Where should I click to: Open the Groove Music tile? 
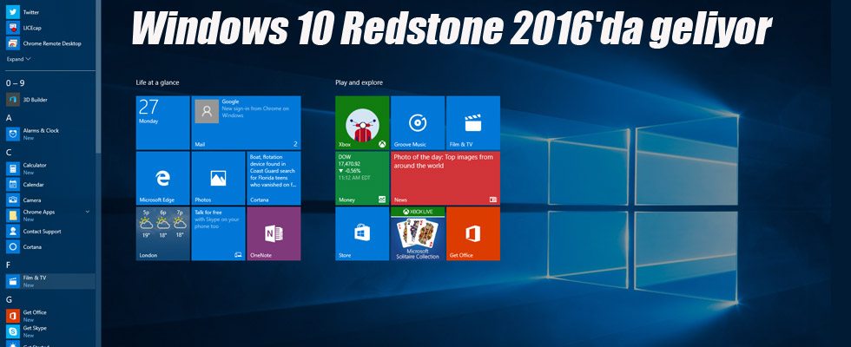click(417, 122)
